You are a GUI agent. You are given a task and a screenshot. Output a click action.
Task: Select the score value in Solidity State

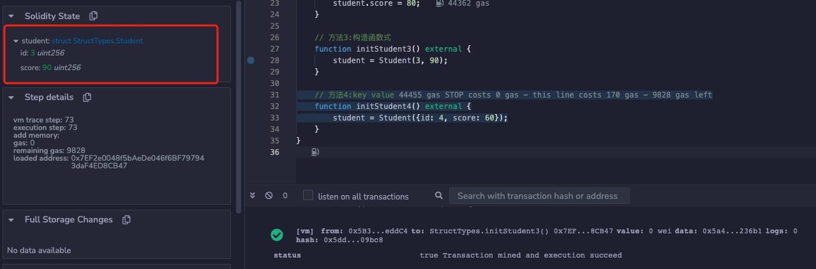(47, 68)
